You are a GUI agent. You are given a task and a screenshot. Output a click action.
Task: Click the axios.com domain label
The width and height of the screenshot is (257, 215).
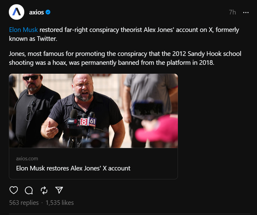27,158
